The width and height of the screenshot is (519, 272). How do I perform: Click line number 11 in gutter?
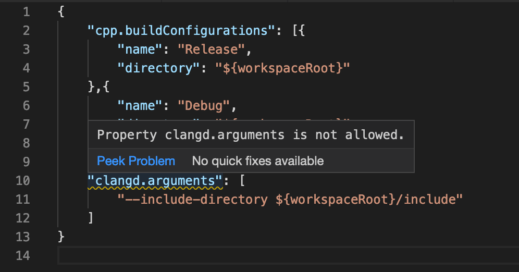(23, 200)
